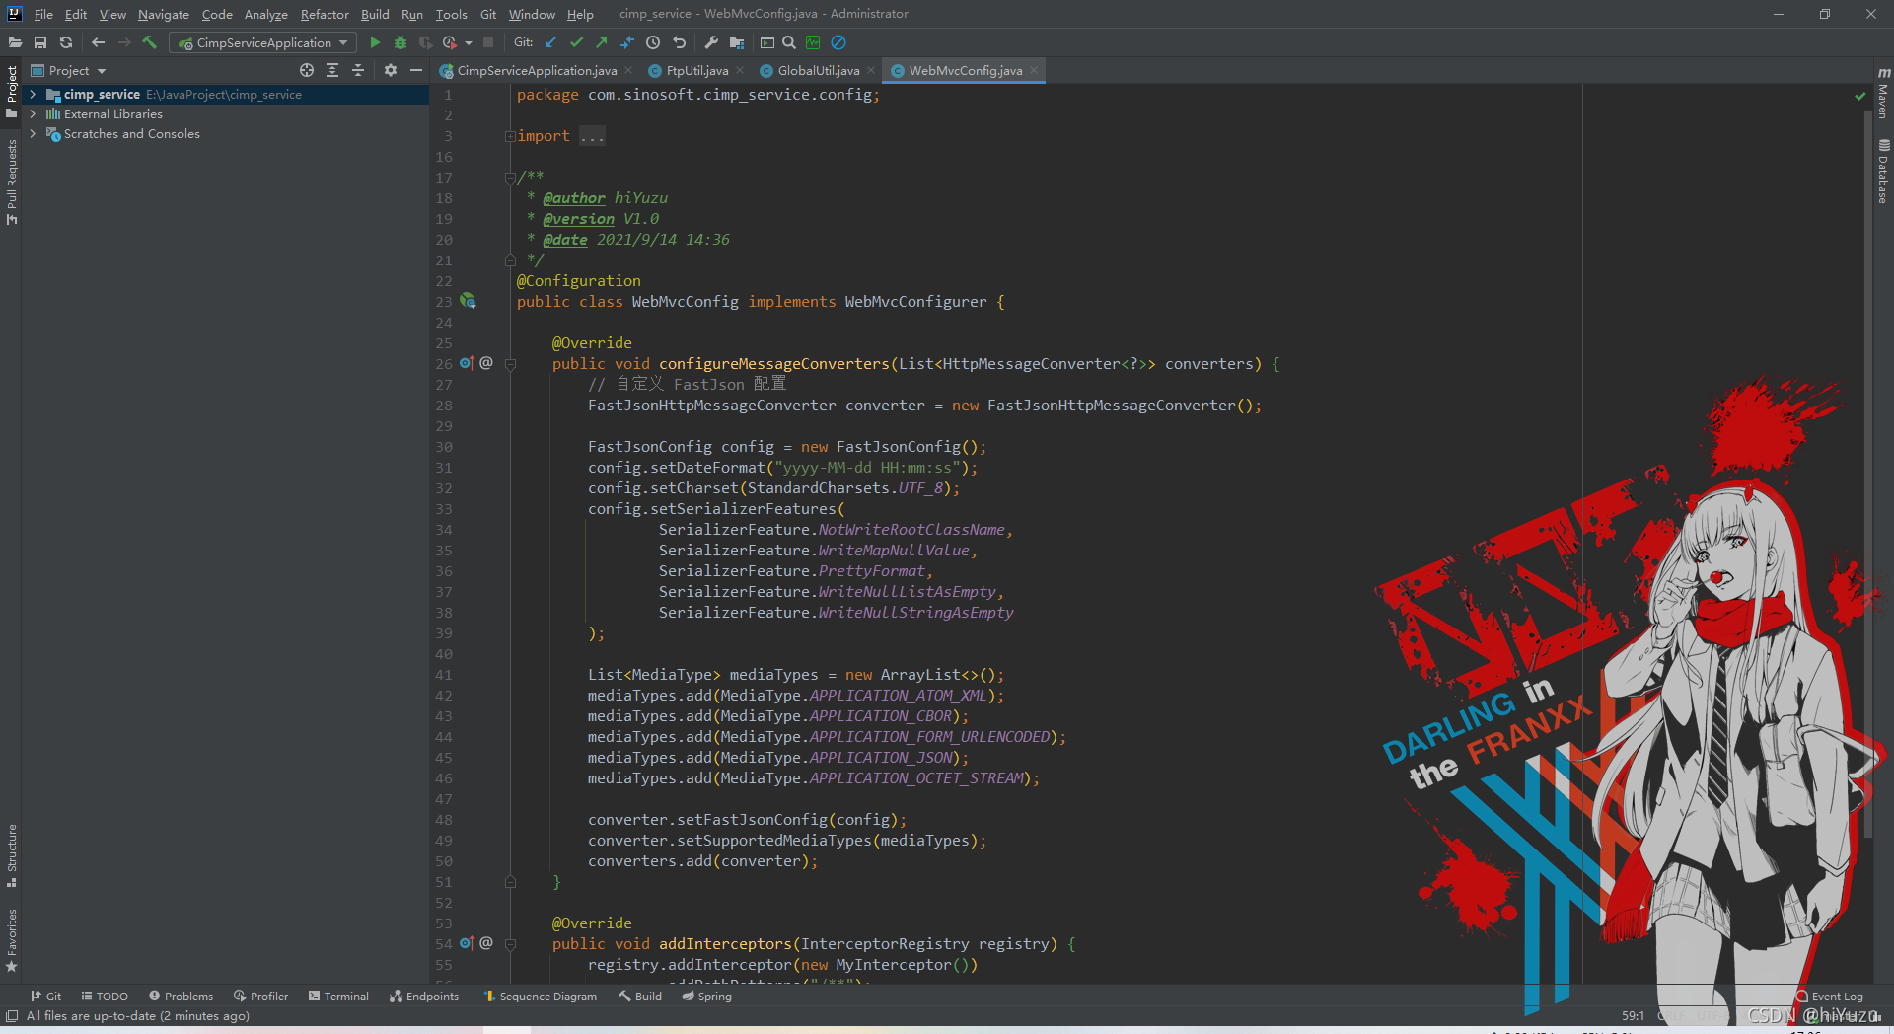Switch to the CimpServiceApplication.java tab

click(x=537, y=70)
